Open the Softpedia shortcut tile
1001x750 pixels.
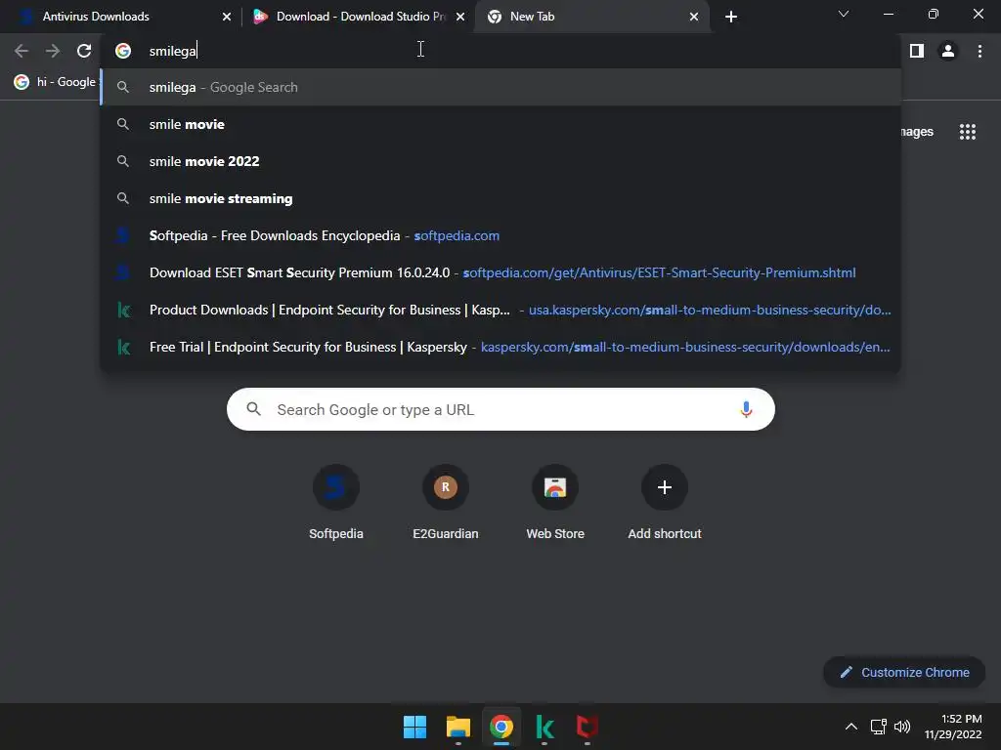[x=336, y=503]
